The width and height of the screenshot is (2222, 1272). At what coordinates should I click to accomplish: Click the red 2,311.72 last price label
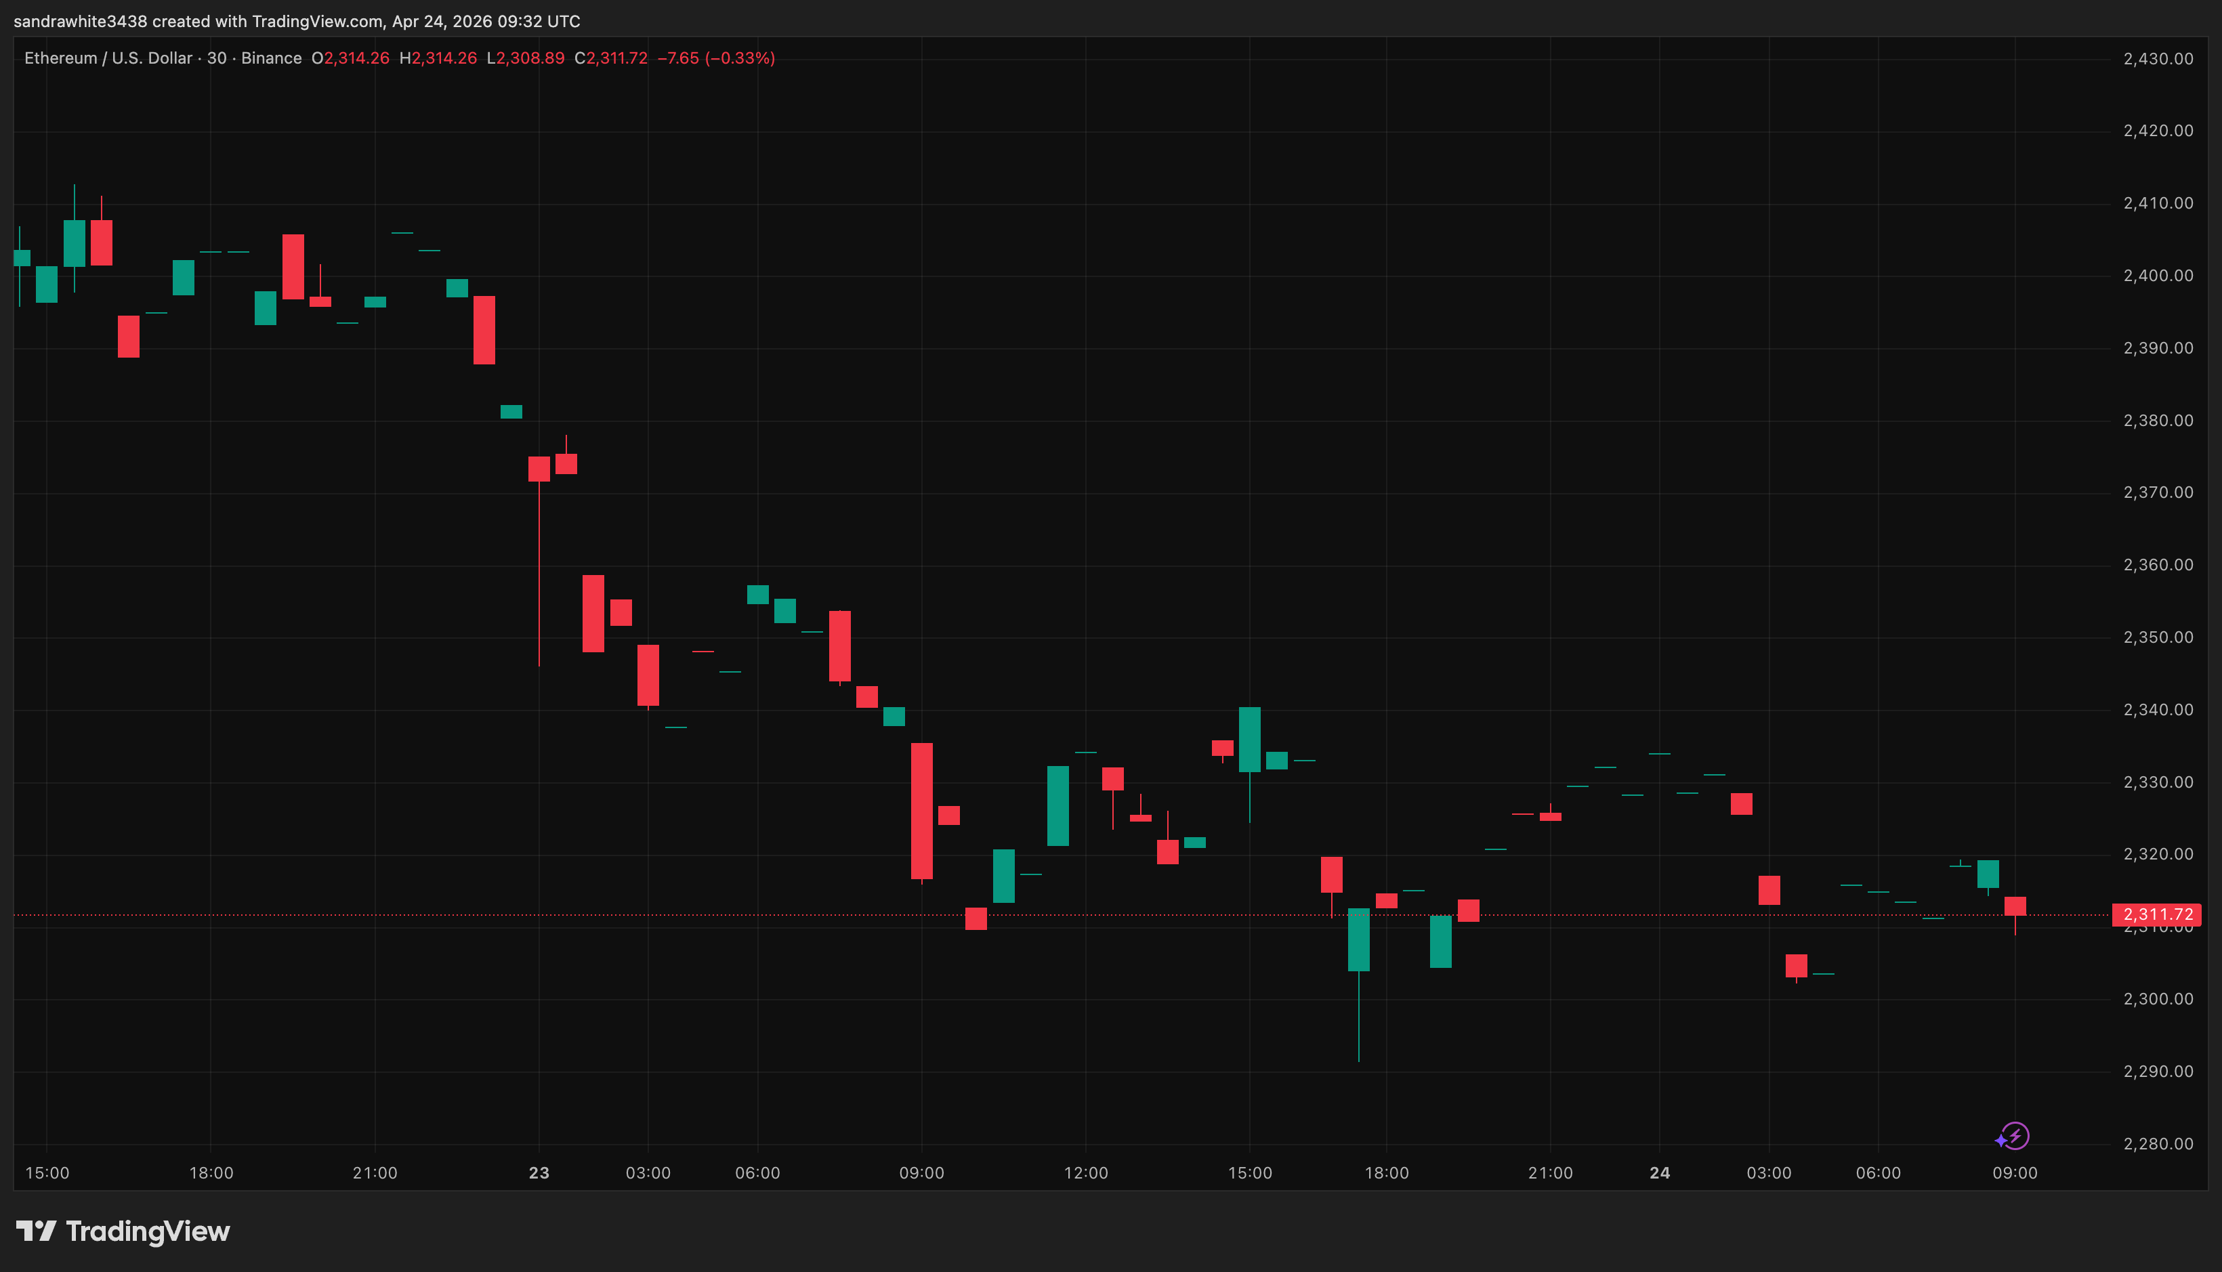coord(2155,914)
